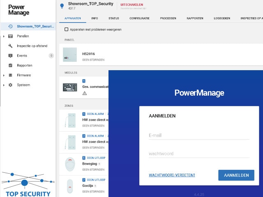Click the Power Manage logo

coord(18,10)
